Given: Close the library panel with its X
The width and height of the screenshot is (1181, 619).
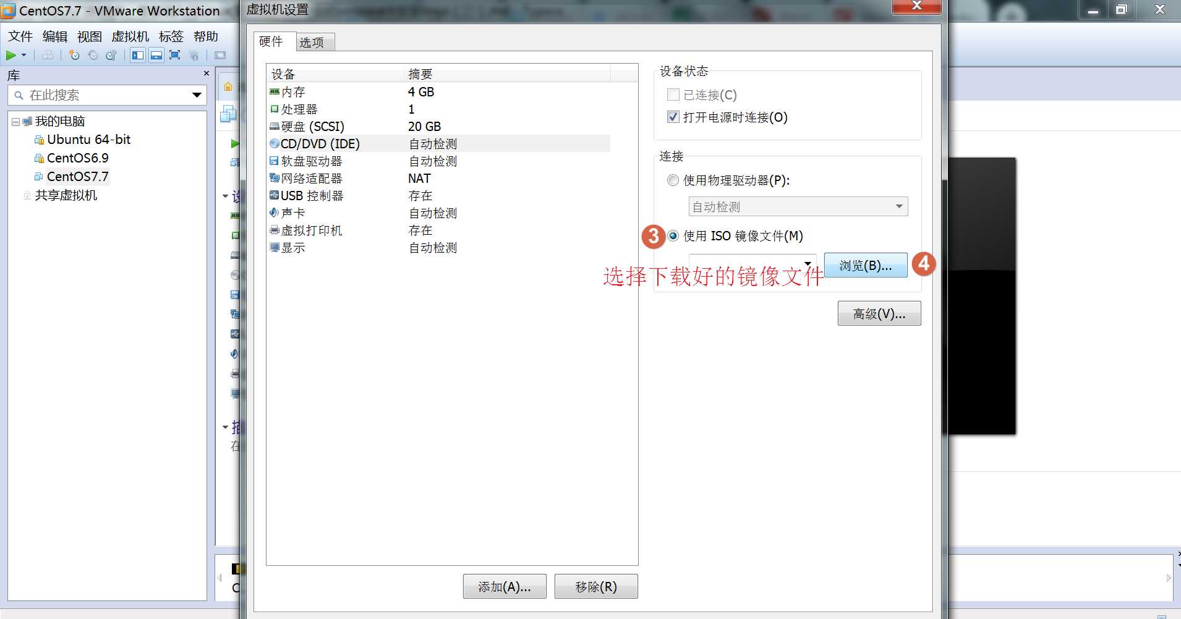Looking at the screenshot, I should 207,74.
